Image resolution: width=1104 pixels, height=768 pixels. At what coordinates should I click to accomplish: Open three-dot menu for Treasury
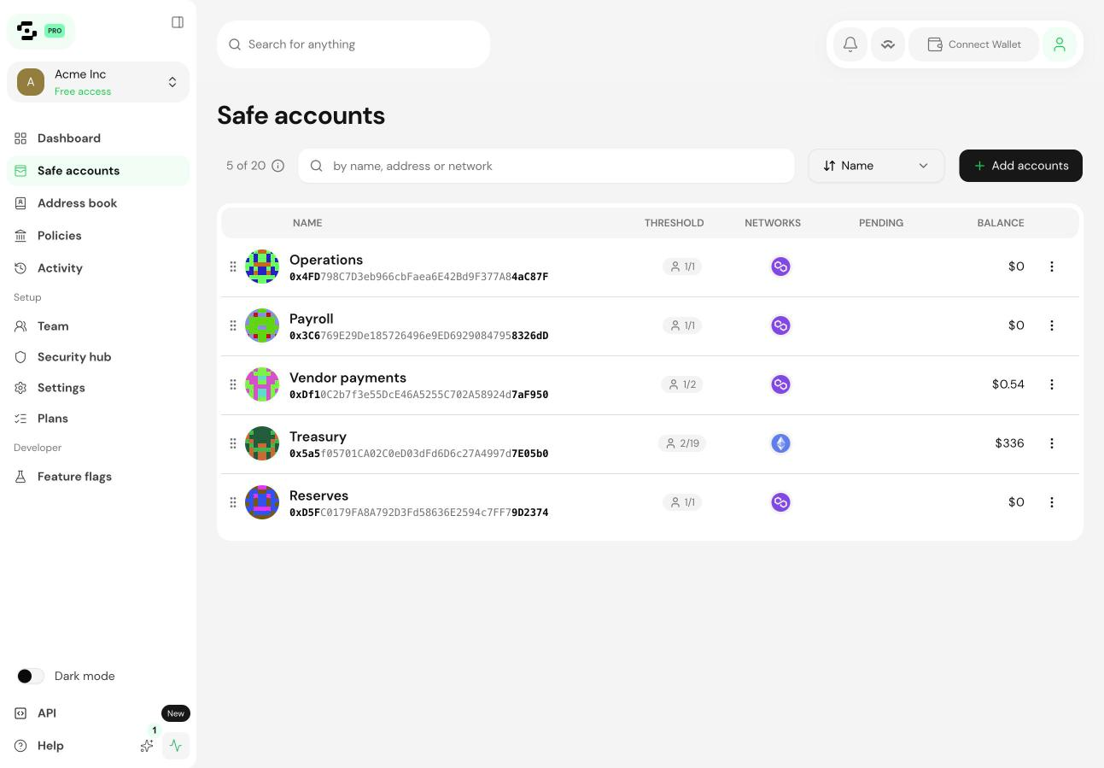point(1052,443)
